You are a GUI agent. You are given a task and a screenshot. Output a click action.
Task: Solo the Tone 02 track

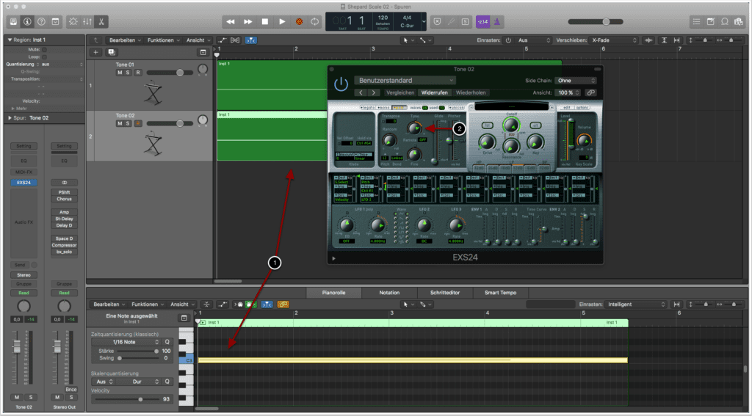coord(128,123)
